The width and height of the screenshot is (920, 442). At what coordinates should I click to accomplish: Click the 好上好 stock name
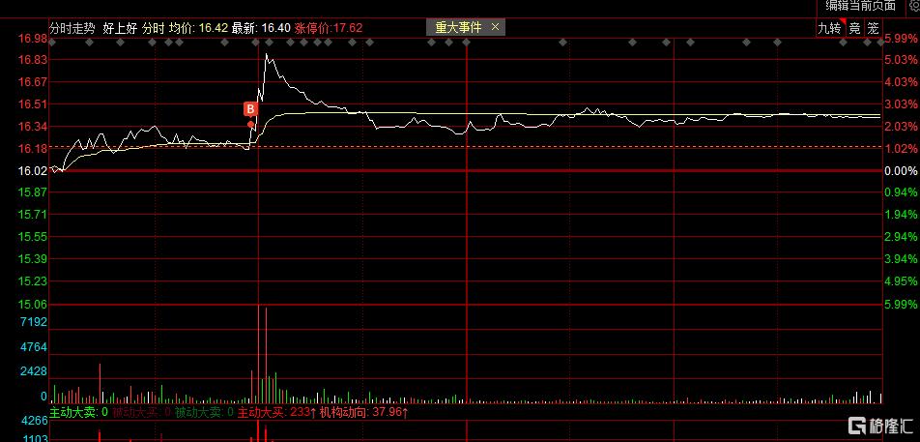click(x=119, y=28)
